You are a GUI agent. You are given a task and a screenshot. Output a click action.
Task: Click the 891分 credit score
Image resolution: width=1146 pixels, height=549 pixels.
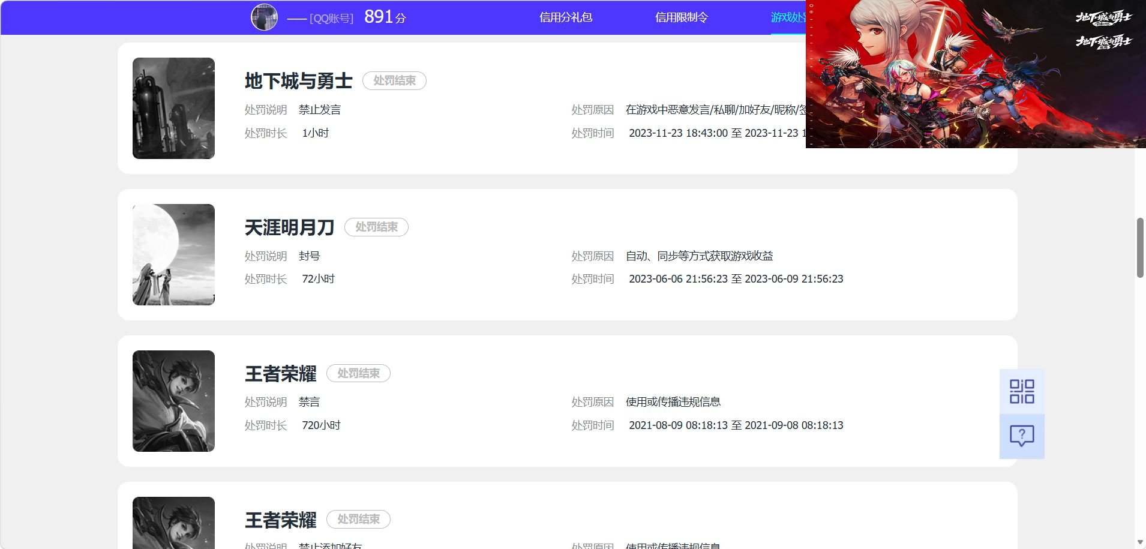(x=385, y=17)
